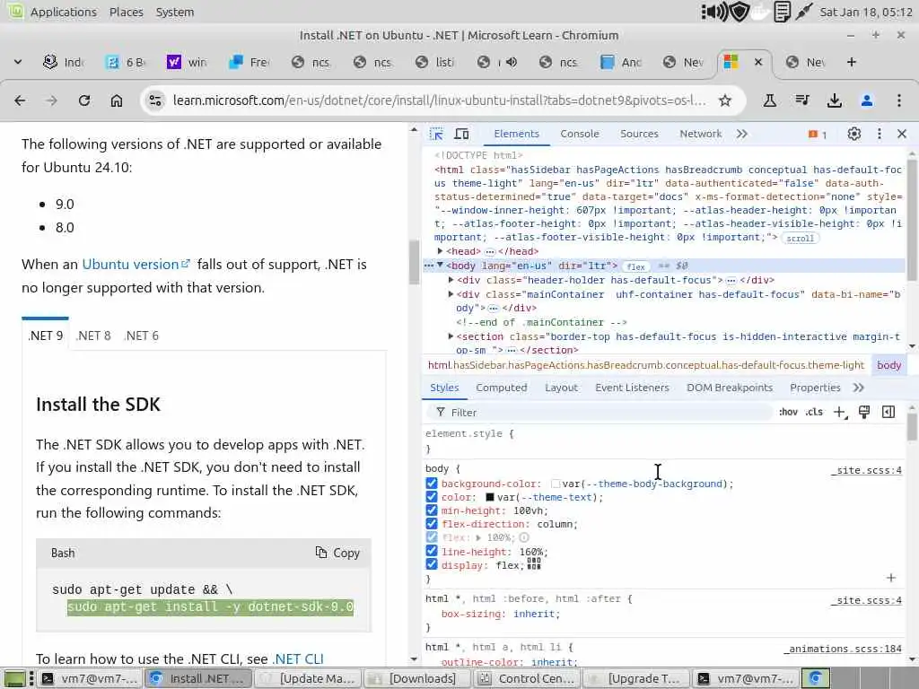Open DevTools three-dot customize menu
Screen dimensions: 919x689
click(x=880, y=135)
